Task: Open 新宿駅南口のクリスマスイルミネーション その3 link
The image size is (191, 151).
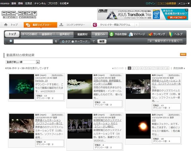Action: pos(107,123)
